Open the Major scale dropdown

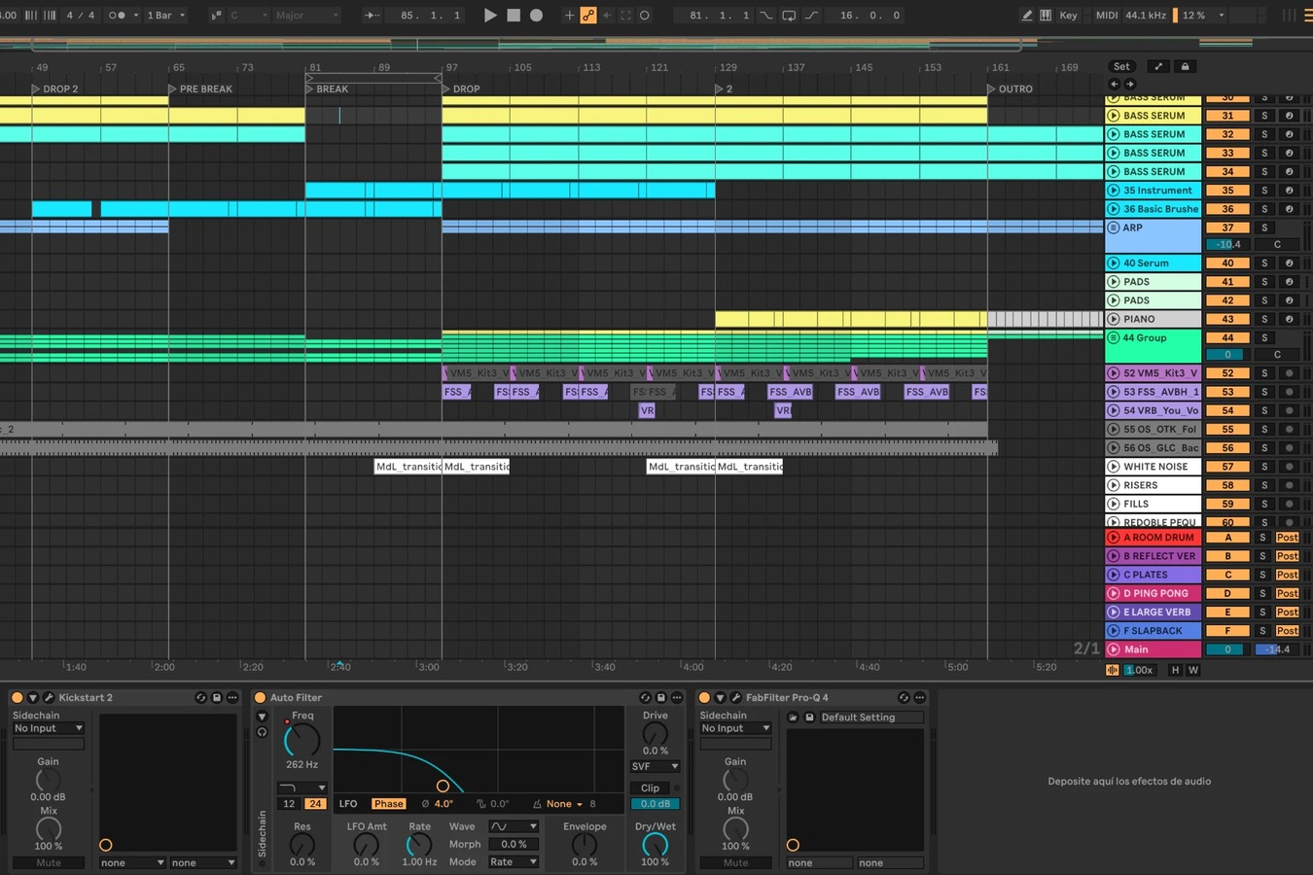(x=307, y=16)
